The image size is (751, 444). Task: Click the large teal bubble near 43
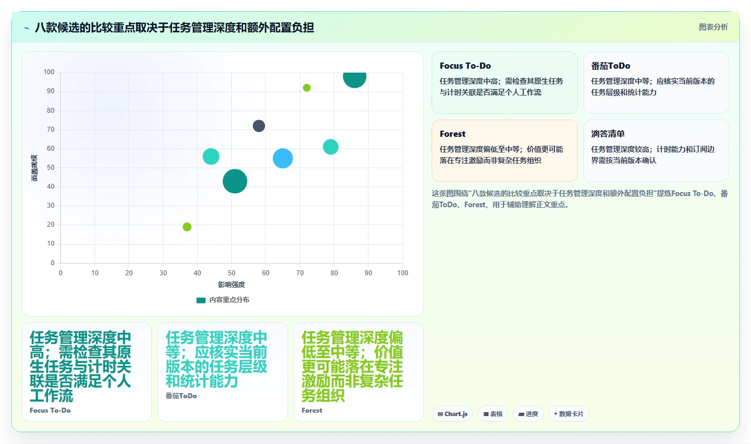click(x=235, y=181)
